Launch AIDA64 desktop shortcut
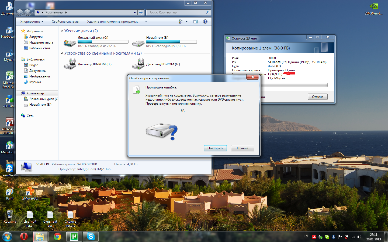 point(7,126)
